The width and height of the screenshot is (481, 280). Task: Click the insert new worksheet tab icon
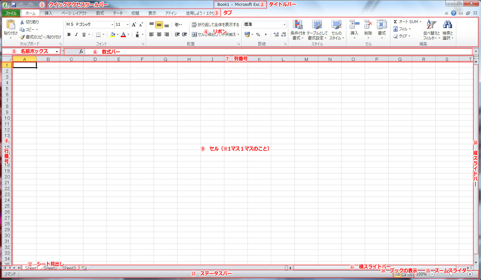[84, 268]
